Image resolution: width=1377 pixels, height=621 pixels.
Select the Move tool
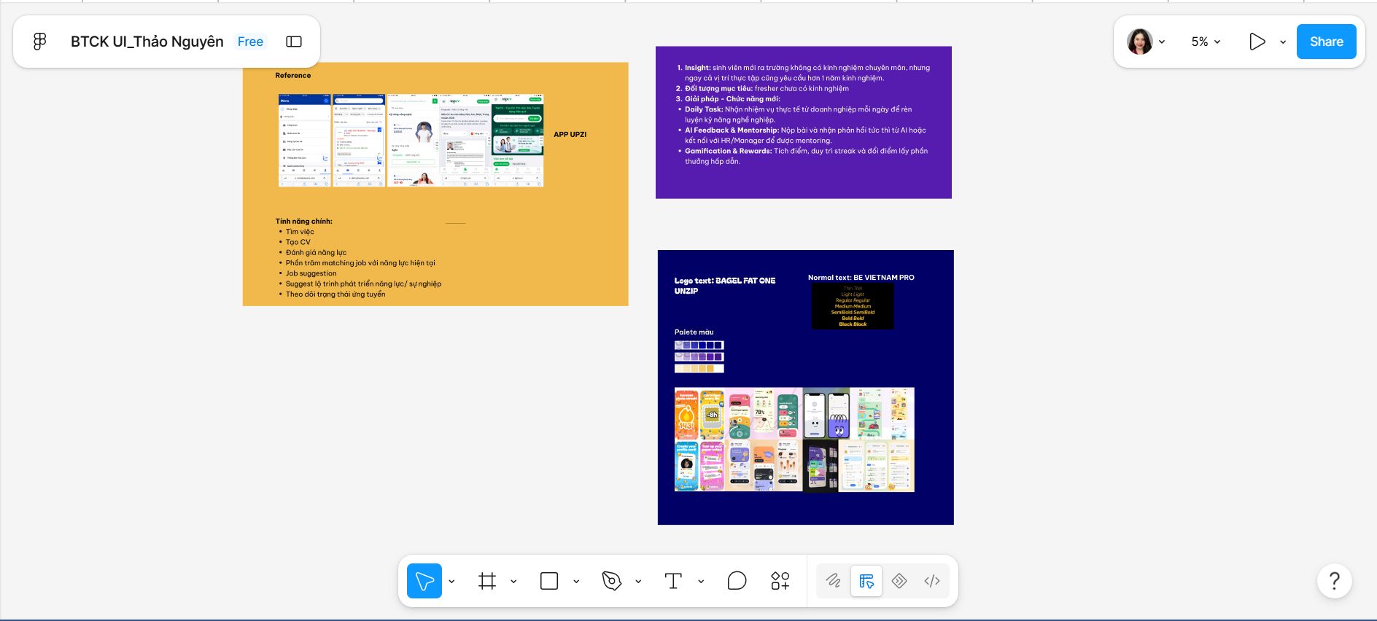tap(424, 581)
